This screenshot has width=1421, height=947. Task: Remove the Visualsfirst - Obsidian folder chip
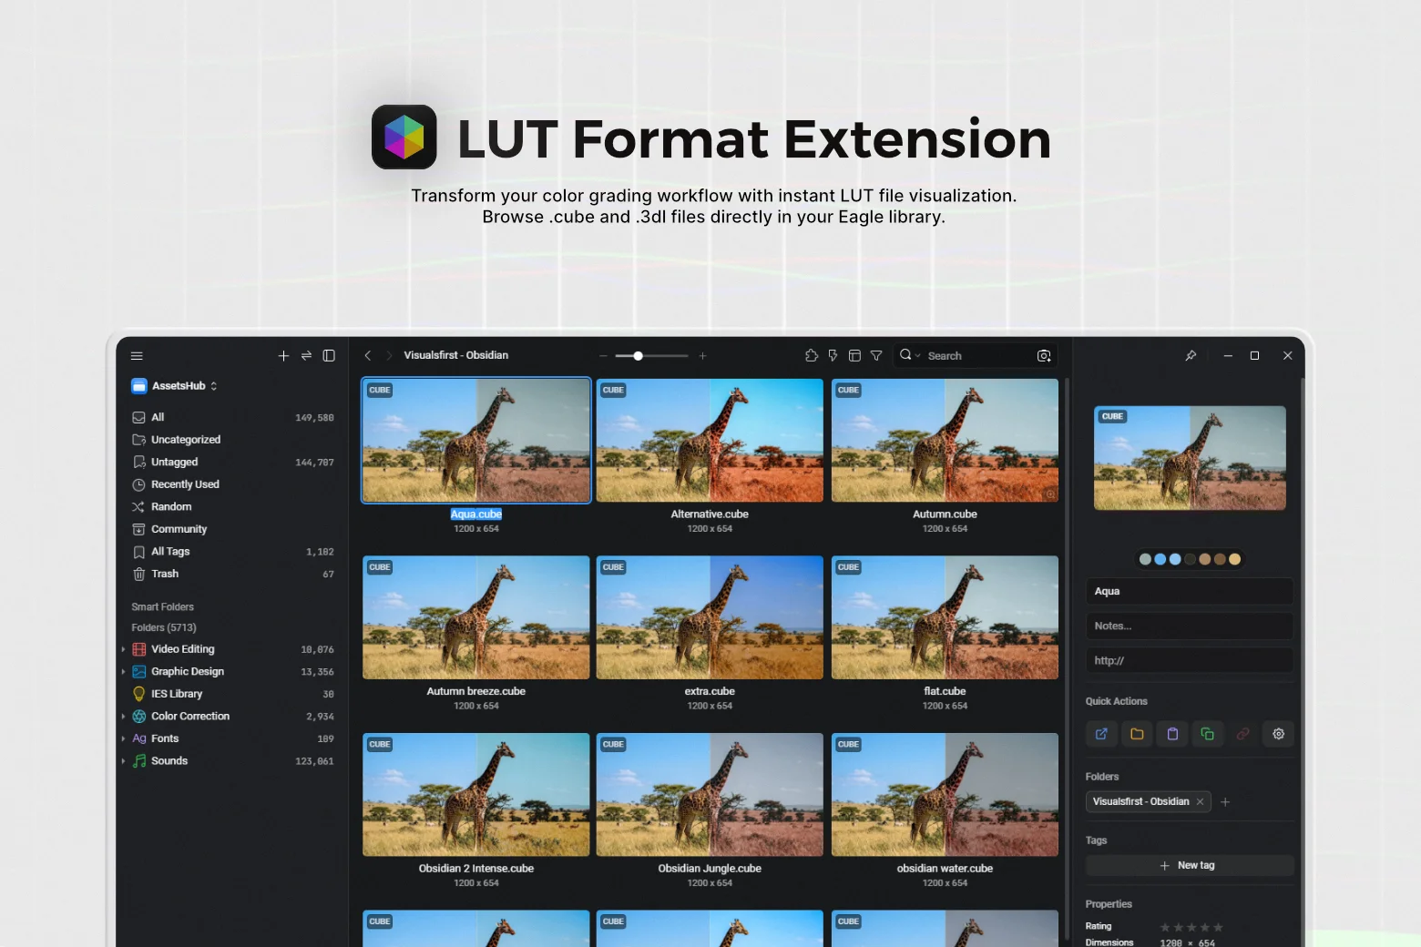click(1201, 802)
